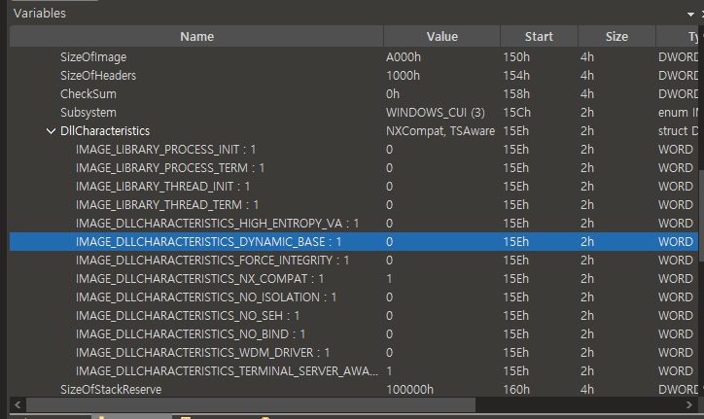Click the 100000h SizeOfStackReserve value
Viewport: 704px width, 419px height.
click(x=409, y=390)
